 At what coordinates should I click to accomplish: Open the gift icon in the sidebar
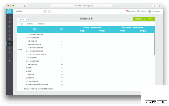pyautogui.click(x=10, y=61)
